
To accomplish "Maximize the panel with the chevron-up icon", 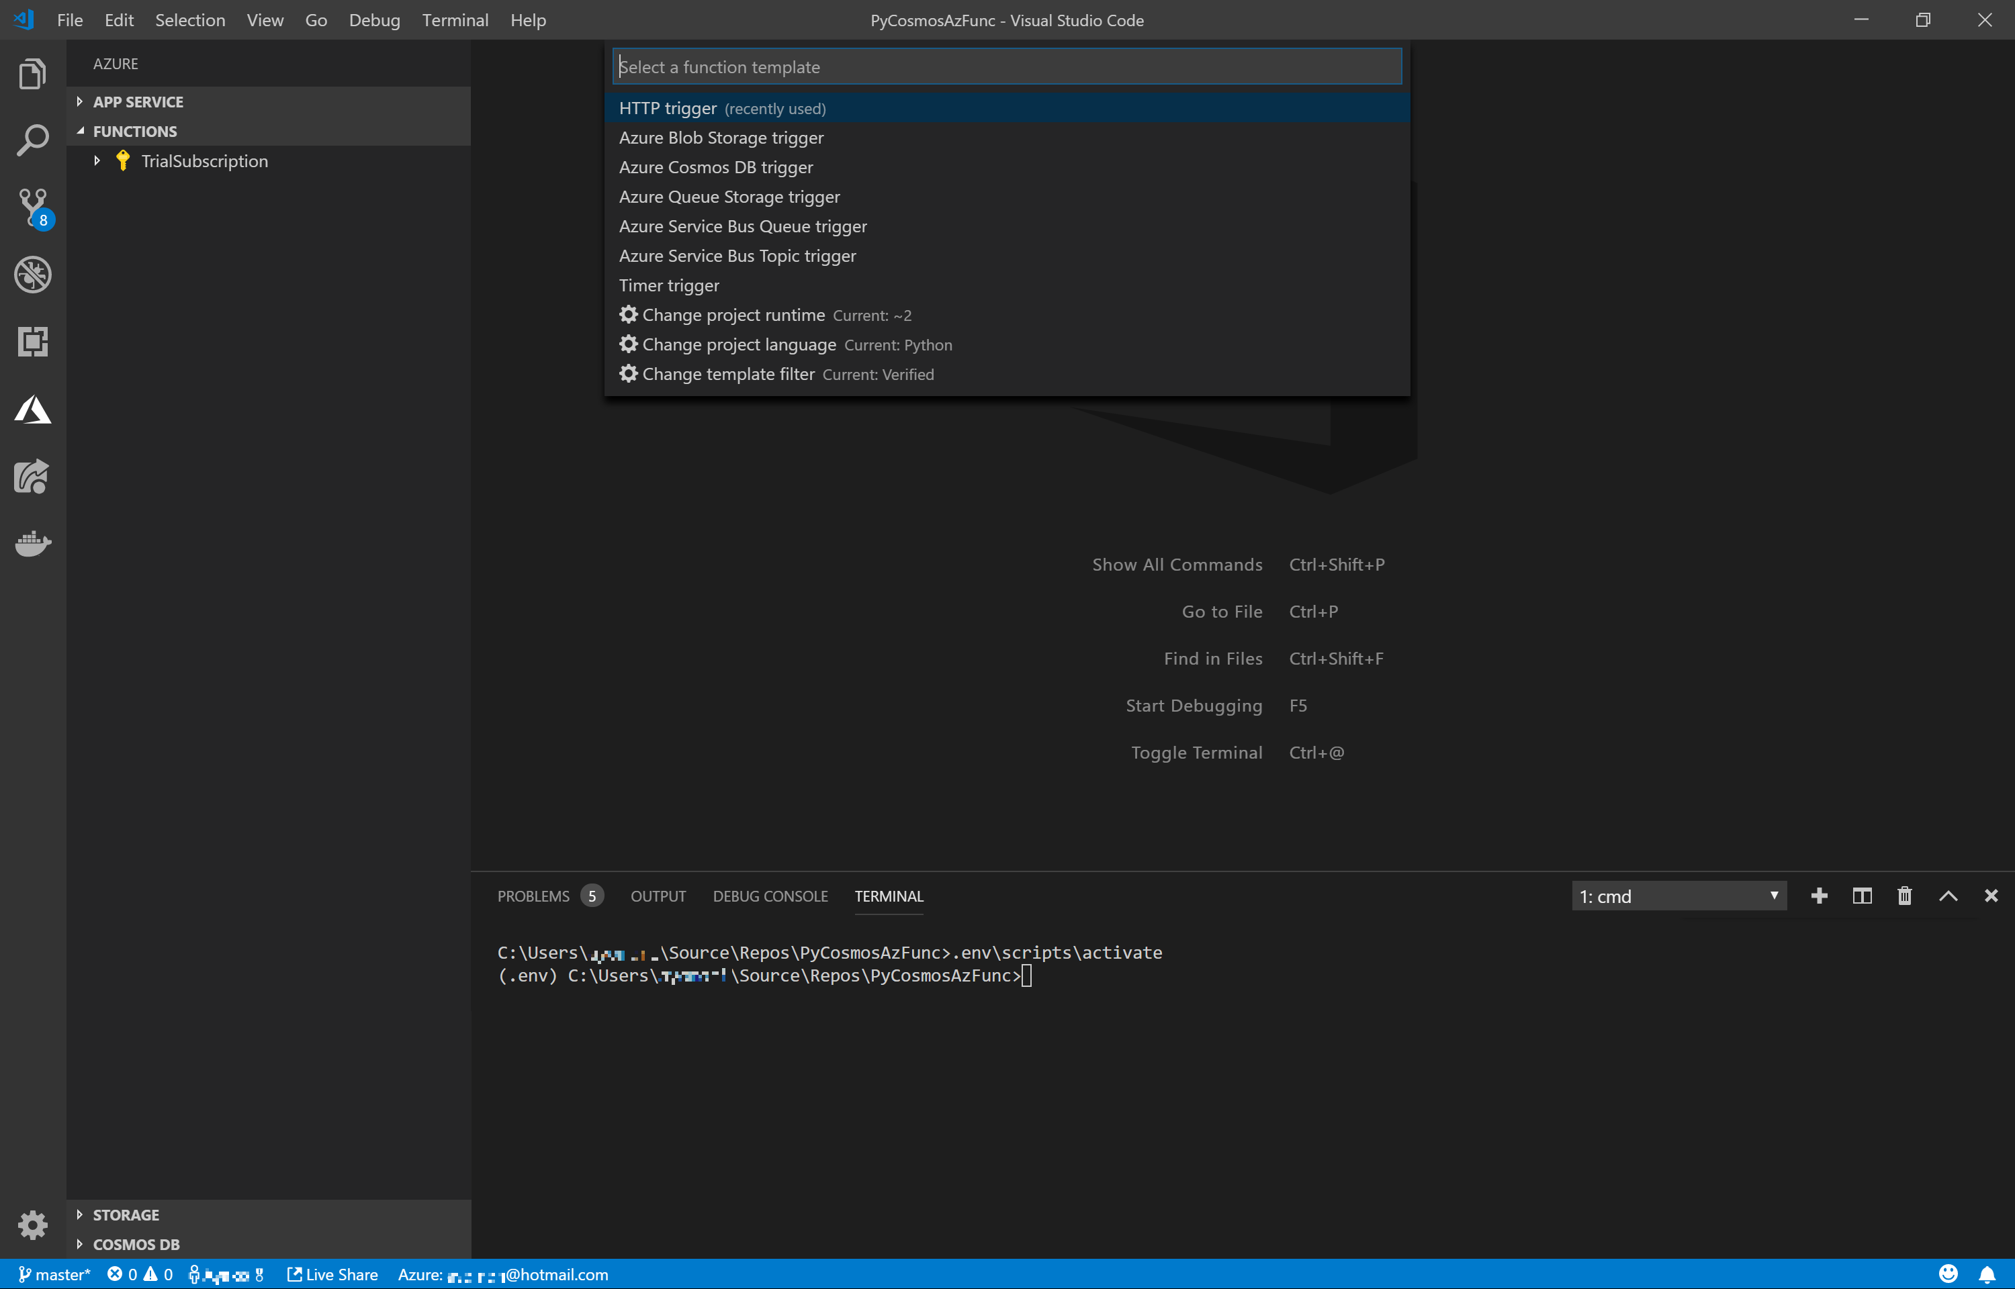I will click(x=1948, y=896).
